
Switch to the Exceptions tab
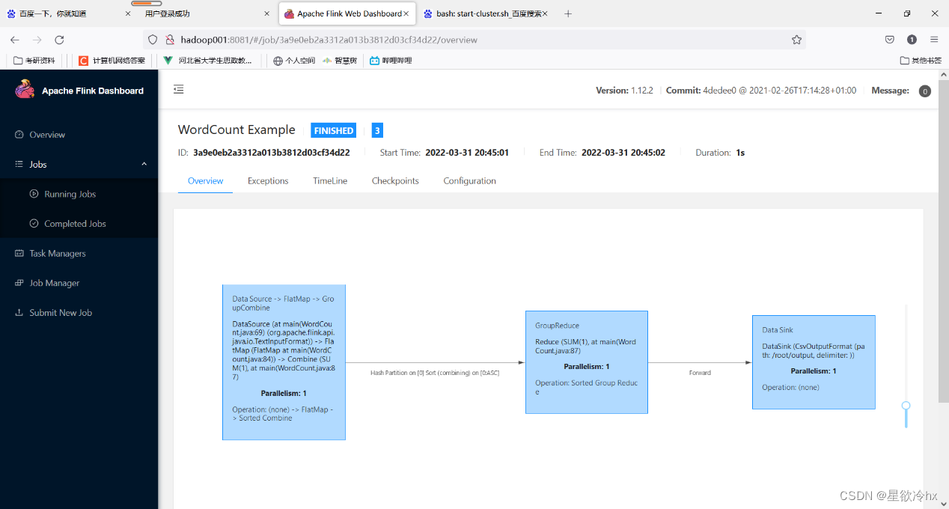[268, 181]
